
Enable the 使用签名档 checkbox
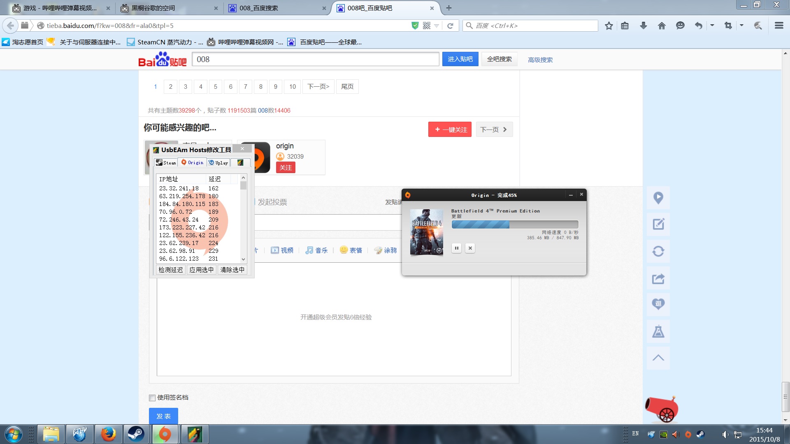(x=152, y=398)
